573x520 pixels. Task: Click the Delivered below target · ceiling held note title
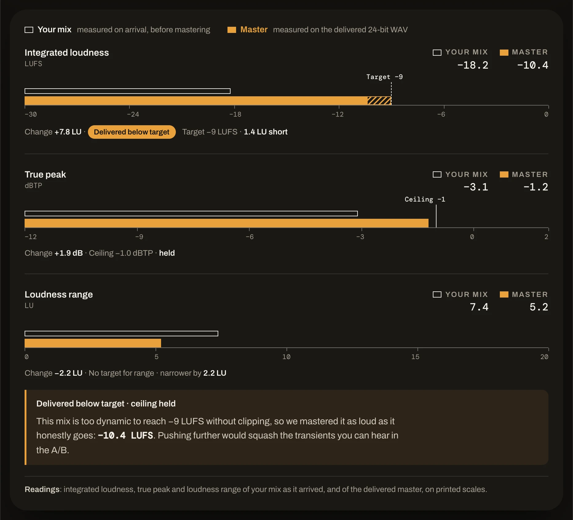tap(106, 404)
